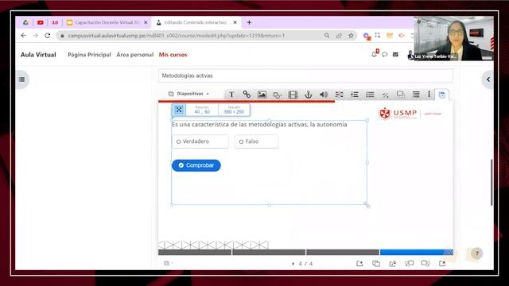
Task: Toggle the left navigation drawer
Action: (x=21, y=79)
